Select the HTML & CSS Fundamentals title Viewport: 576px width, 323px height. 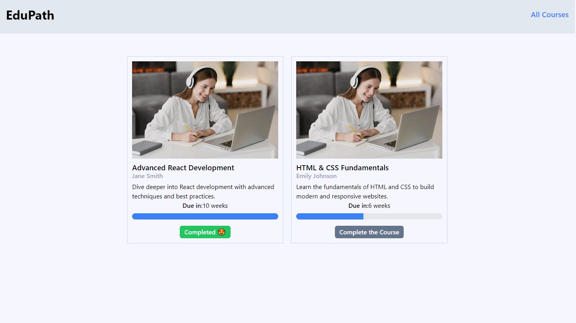342,168
